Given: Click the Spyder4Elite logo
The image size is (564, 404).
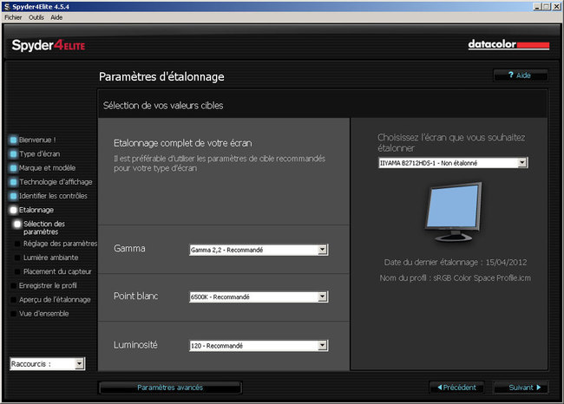Looking at the screenshot, I should coord(49,45).
